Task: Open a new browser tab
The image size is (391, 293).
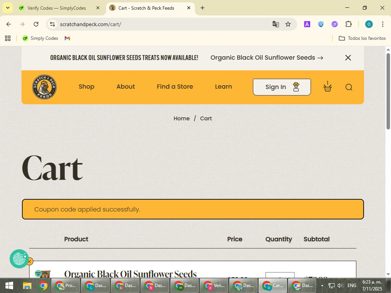Action: pos(202,8)
